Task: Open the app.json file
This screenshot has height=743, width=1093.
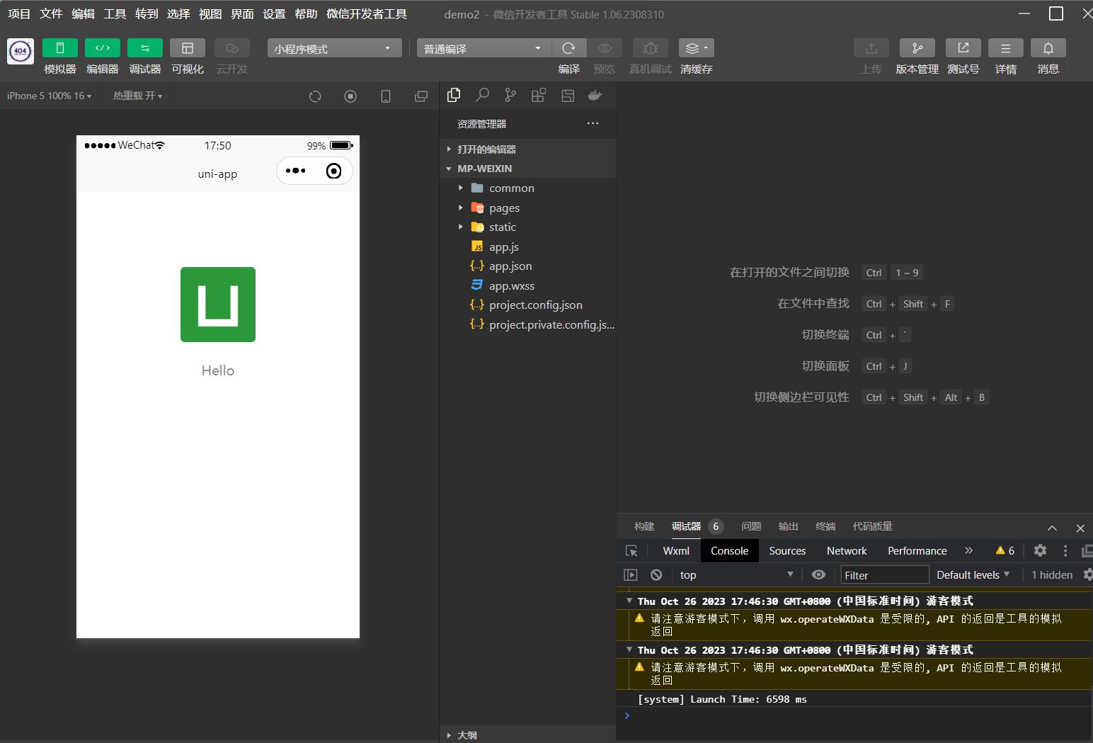Action: tap(510, 266)
